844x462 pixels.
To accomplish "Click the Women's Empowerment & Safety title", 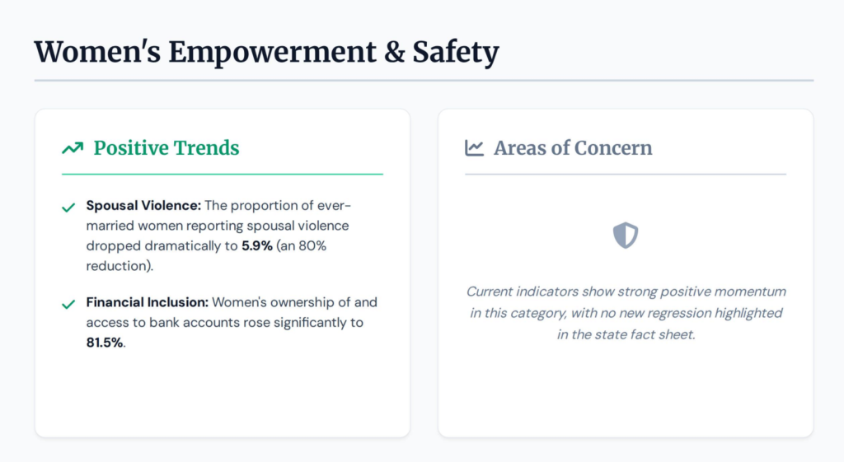I will (267, 52).
